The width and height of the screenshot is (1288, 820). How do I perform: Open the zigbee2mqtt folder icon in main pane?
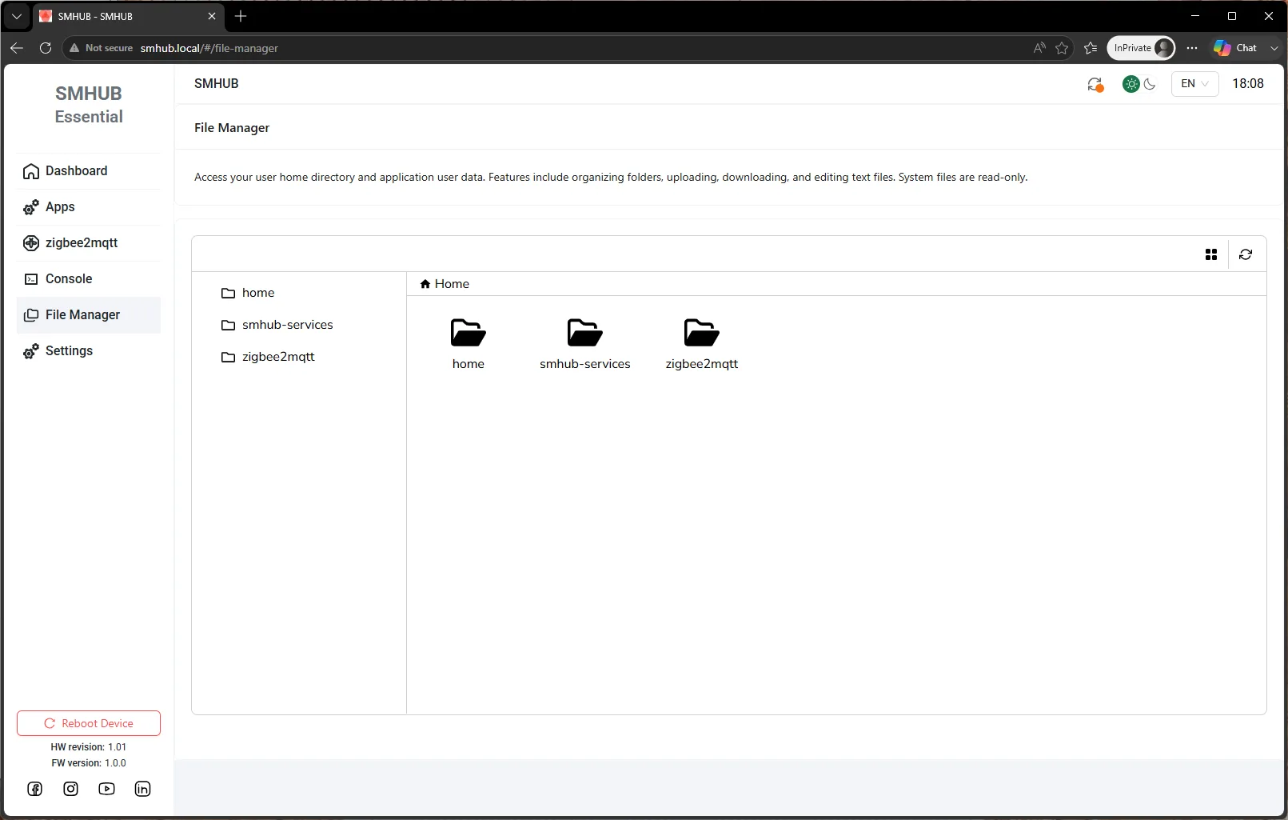tap(702, 333)
